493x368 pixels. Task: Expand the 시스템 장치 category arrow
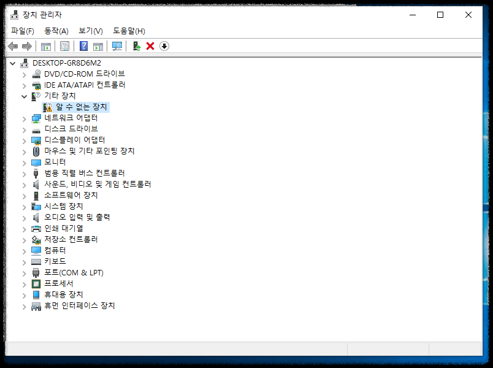(x=24, y=207)
